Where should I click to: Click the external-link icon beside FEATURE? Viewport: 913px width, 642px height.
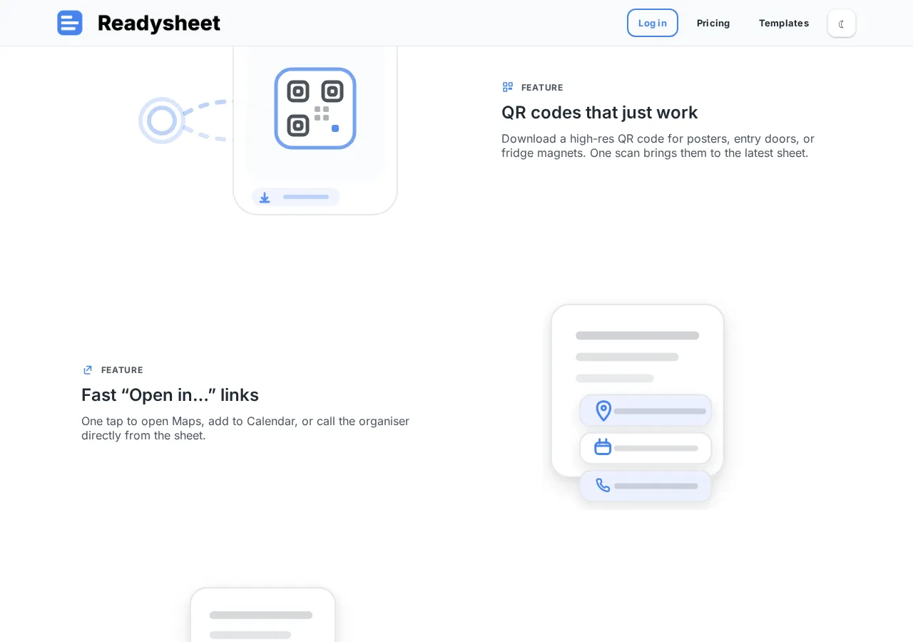(x=88, y=370)
